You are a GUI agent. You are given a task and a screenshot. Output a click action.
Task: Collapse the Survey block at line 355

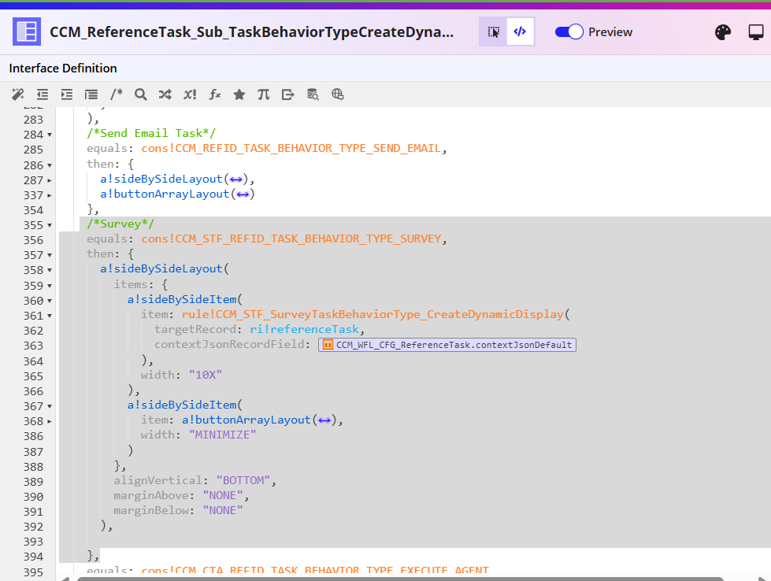(x=50, y=226)
